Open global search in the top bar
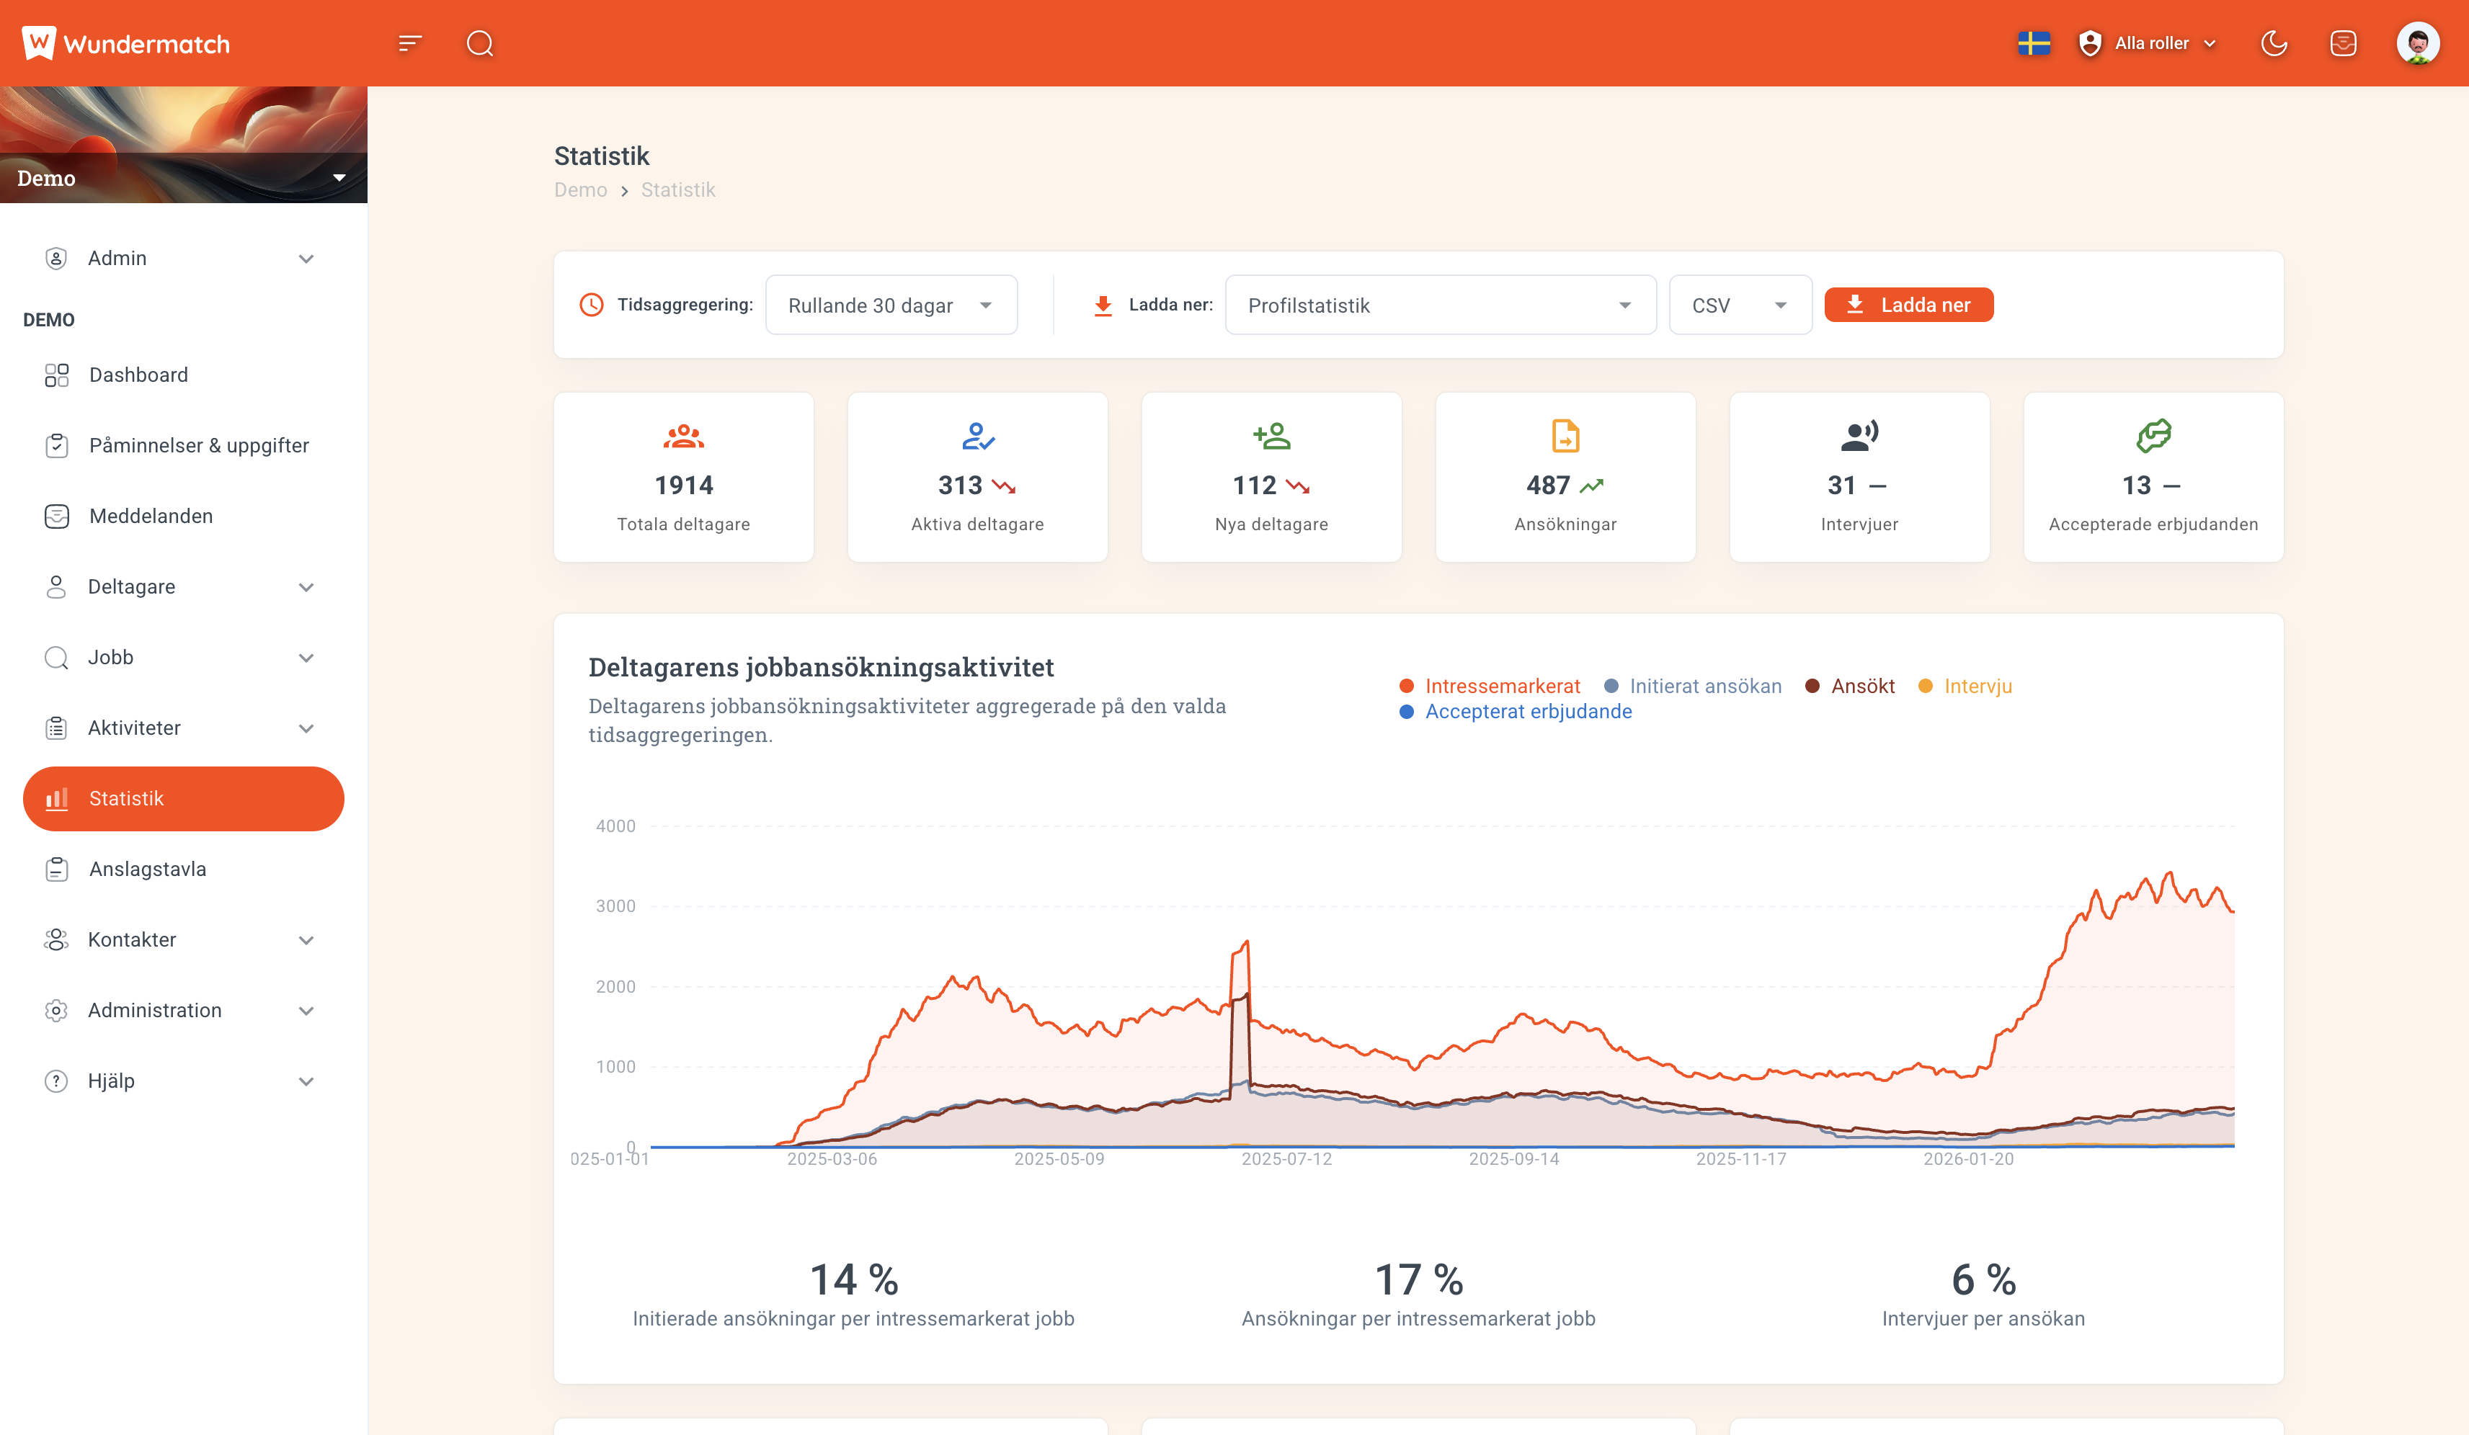Screen dimensions: 2469x1435 [x=479, y=43]
